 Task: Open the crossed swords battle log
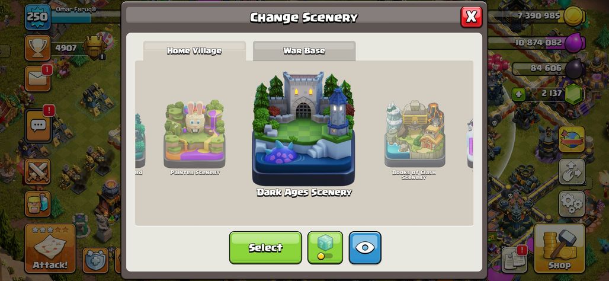pos(38,171)
